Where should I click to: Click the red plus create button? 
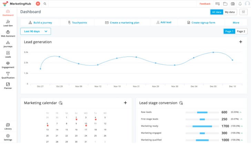(38, 4)
